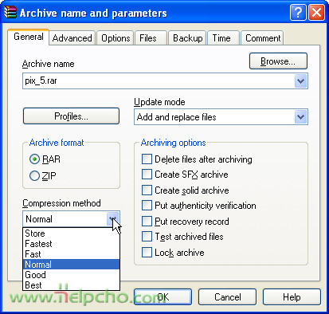The height and width of the screenshot is (314, 329).
Task: Enable Test archived files
Action: pos(182,237)
